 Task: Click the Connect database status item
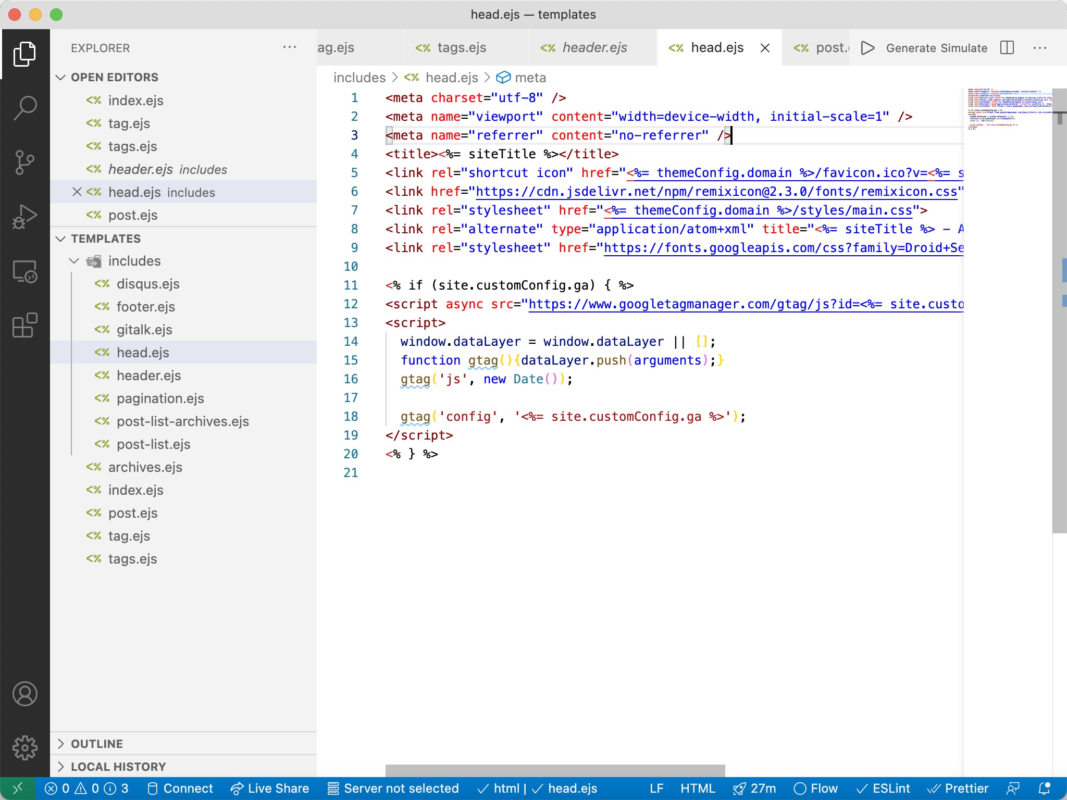180,789
